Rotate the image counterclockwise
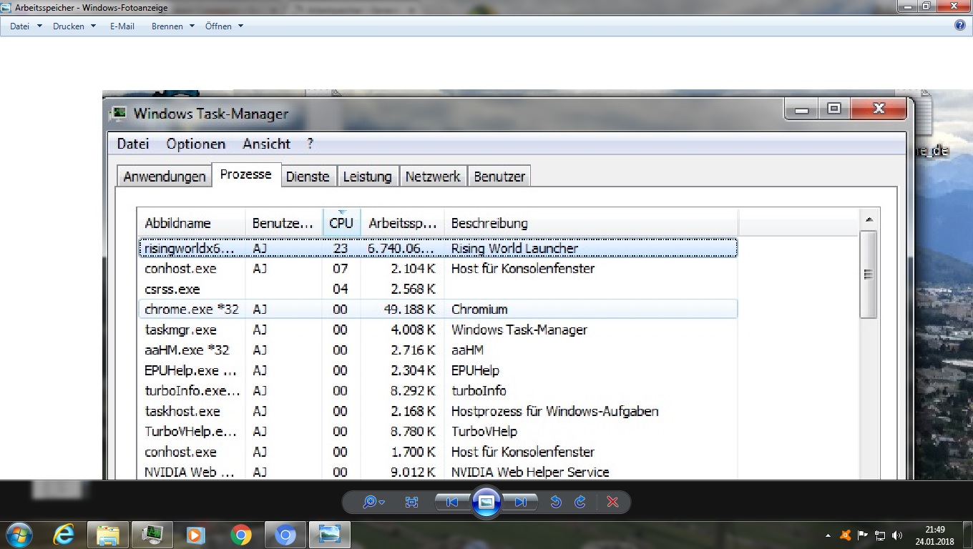Image resolution: width=973 pixels, height=549 pixels. [556, 503]
